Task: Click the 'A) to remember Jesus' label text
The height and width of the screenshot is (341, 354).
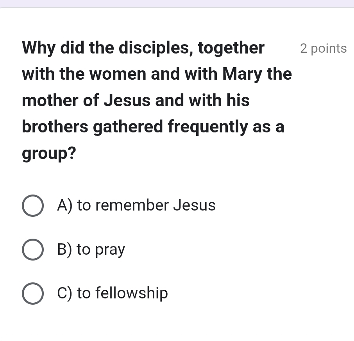Action: [136, 205]
